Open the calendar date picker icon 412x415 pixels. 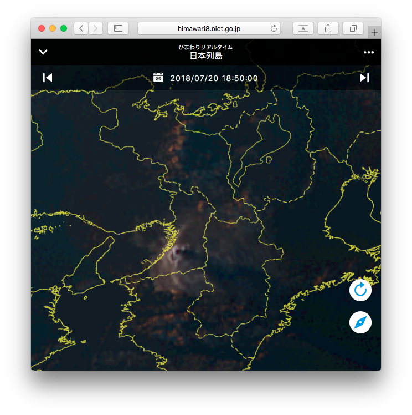pos(158,78)
